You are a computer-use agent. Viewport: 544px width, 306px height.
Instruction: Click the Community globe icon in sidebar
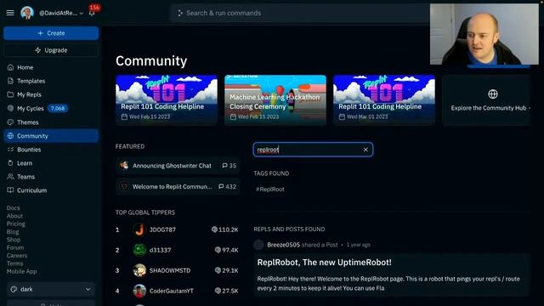[10, 136]
